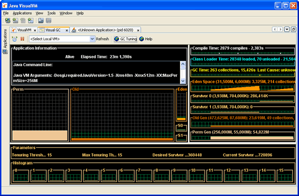Click the Class Loader Time graph
Viewport: 299px width, 196px height.
[242, 64]
